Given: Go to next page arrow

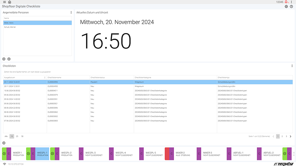Looking at the screenshot, I should pyautogui.click(x=291, y=136).
